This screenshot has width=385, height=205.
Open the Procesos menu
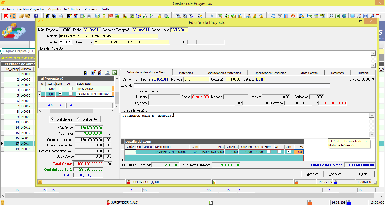point(91,9)
